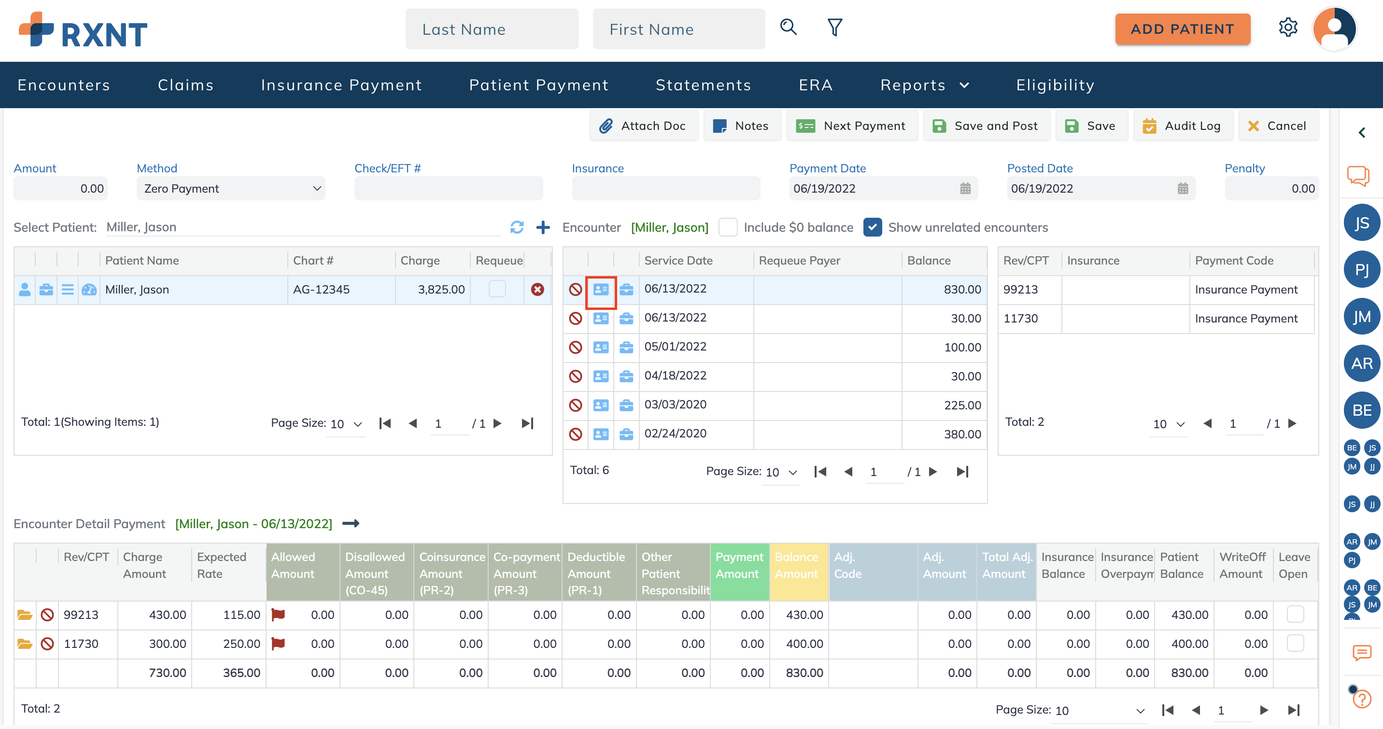Open the filter funnel icon
Screen dimensions: 1383x729
835,28
